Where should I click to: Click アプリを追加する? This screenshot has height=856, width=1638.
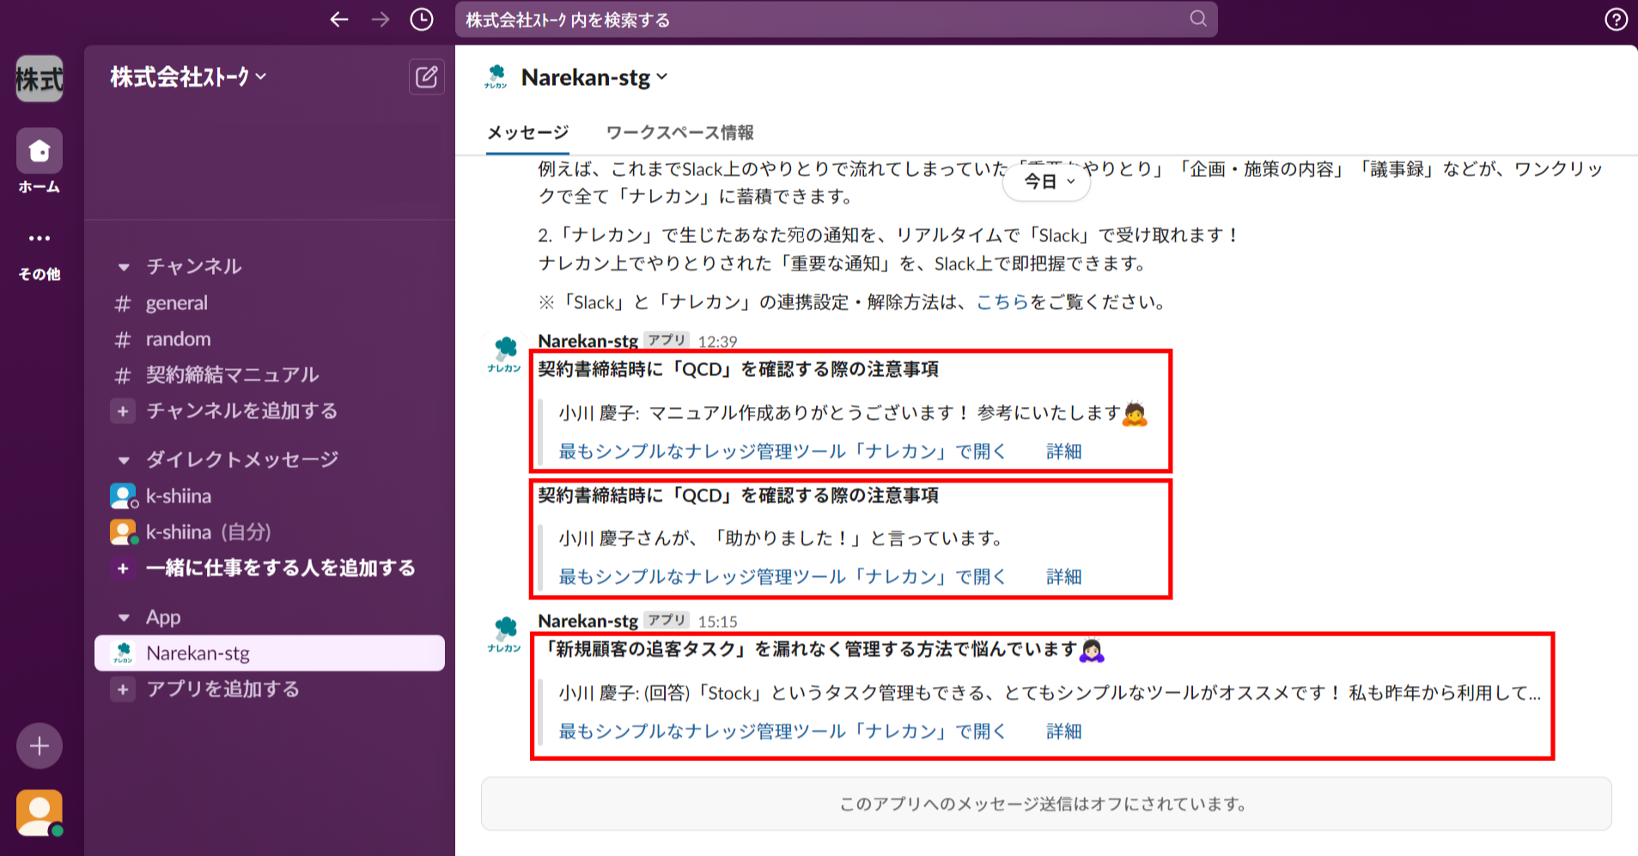tap(222, 689)
